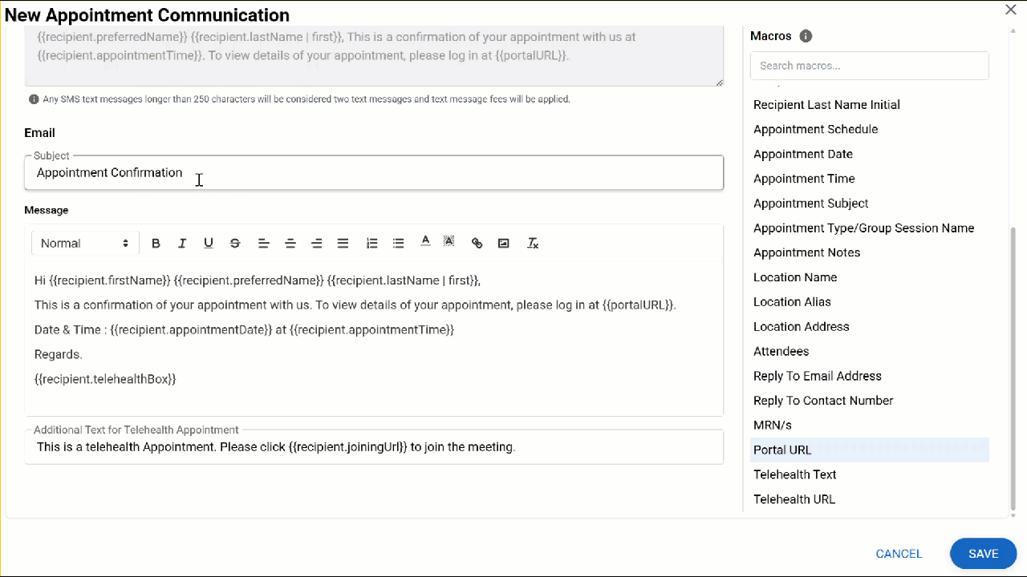Image resolution: width=1027 pixels, height=577 pixels.
Task: Clear text formatting in message editor
Action: click(532, 244)
